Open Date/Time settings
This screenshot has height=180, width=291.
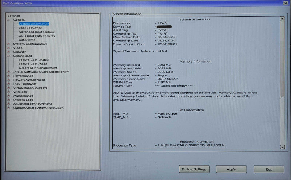27,40
